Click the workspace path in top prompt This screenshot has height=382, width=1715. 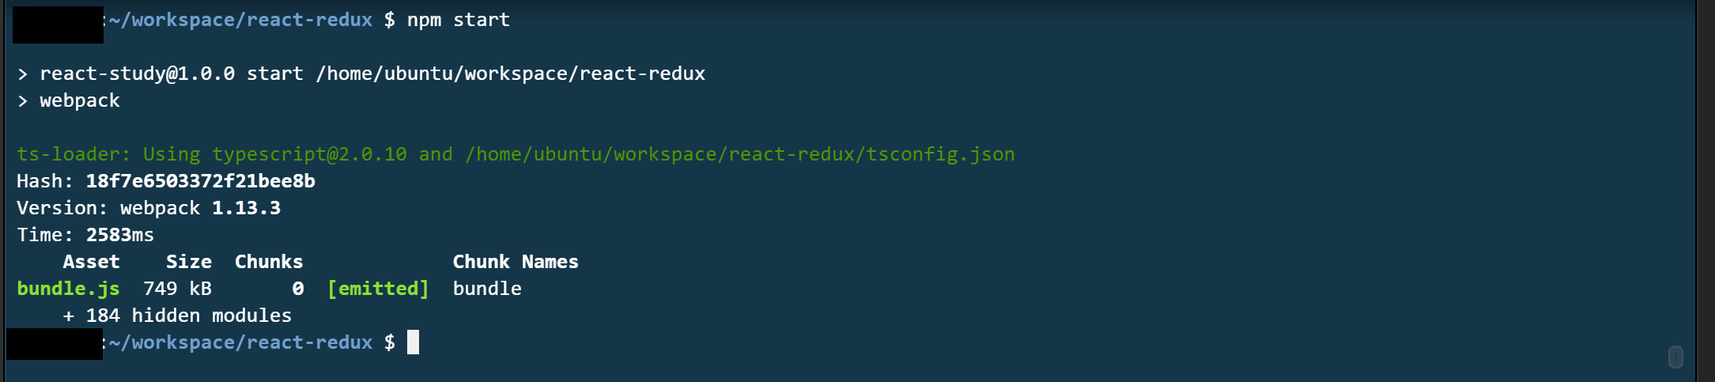(240, 20)
